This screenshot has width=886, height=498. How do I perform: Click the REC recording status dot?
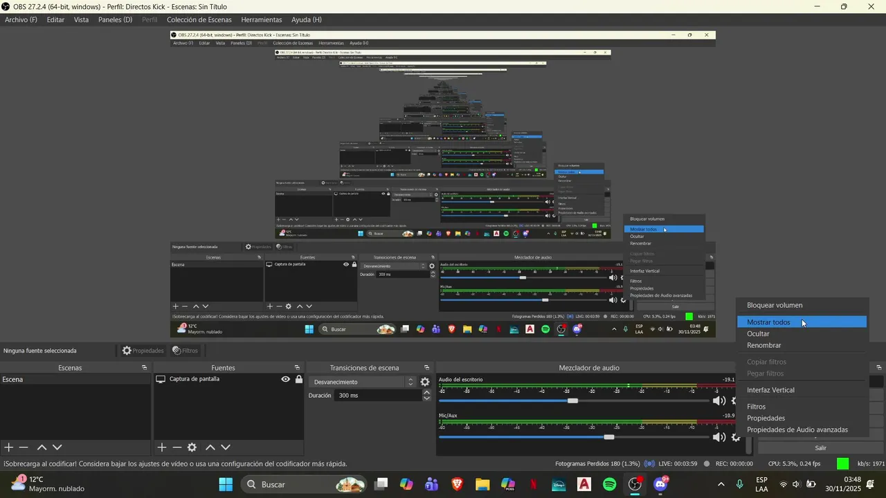[706, 463]
